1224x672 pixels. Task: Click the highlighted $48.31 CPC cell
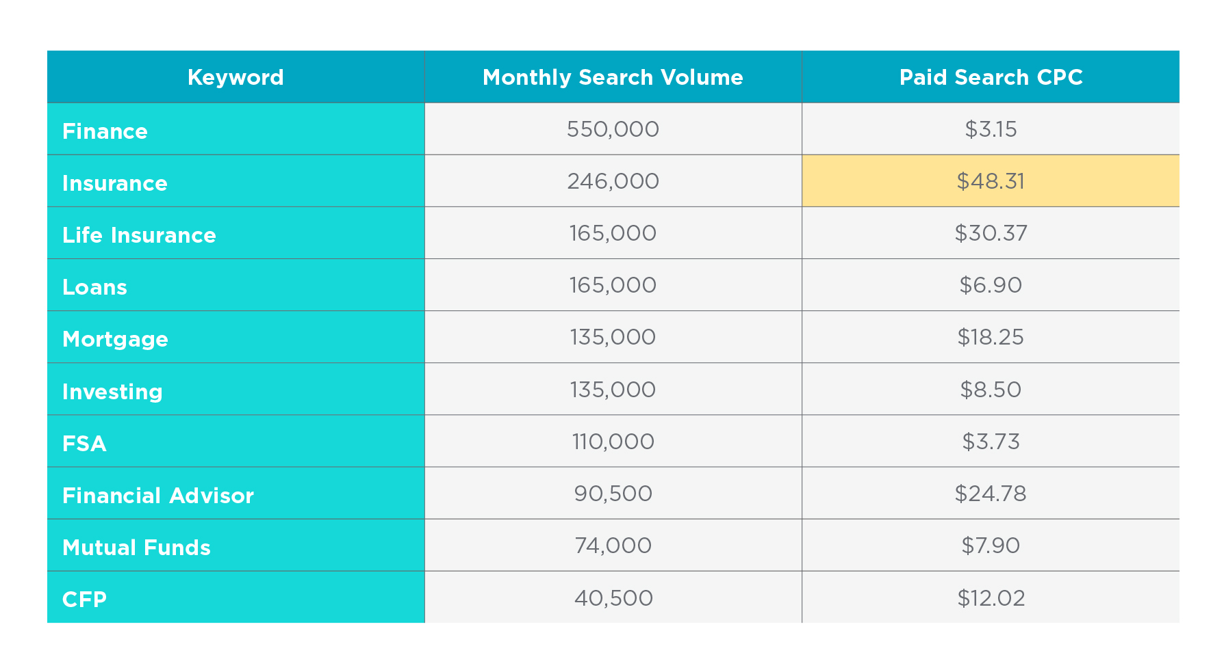[991, 181]
